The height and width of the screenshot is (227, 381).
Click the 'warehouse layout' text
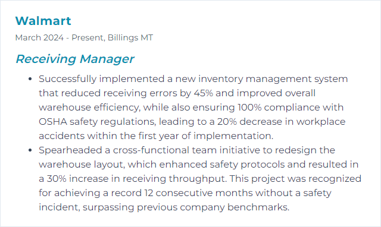coord(82,165)
